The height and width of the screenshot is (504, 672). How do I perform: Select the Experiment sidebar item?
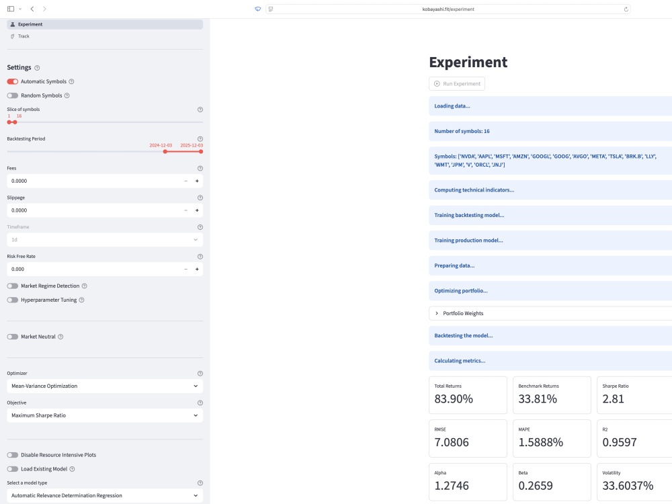(105, 24)
